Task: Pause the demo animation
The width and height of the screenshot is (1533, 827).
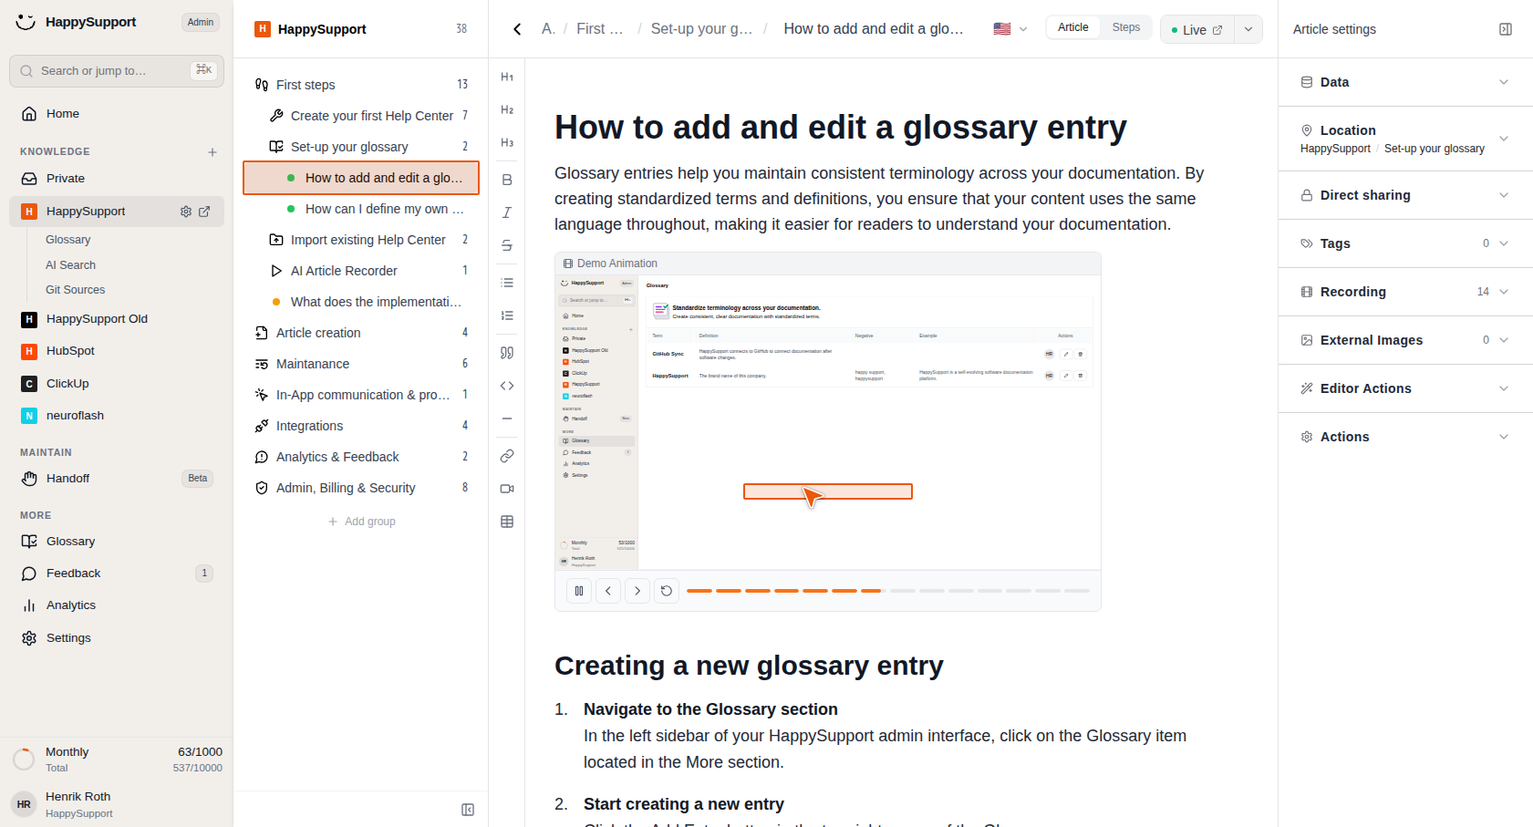Action: 579,591
